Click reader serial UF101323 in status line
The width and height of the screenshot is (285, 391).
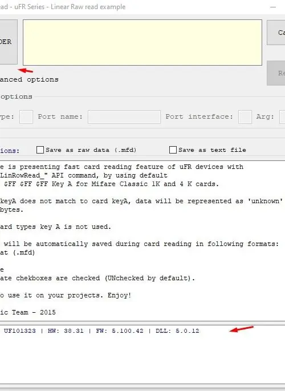19,331
